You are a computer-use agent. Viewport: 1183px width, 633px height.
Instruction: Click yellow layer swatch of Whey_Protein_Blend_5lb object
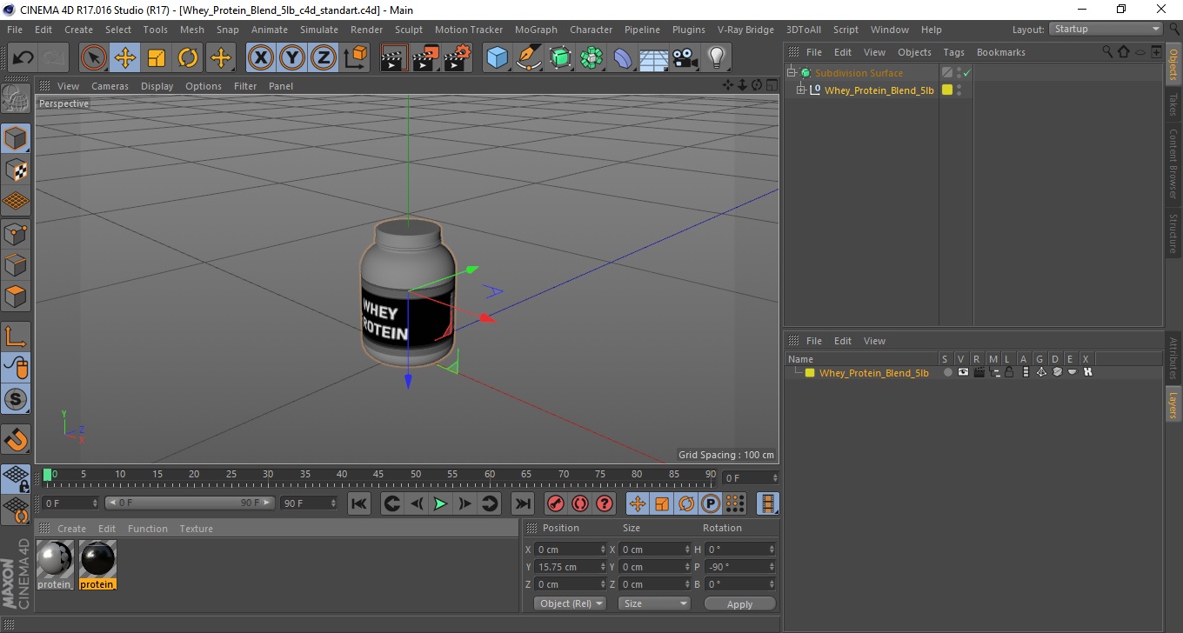coord(947,90)
